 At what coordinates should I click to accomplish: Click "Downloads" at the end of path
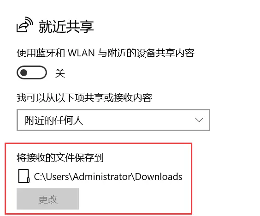[159, 176]
